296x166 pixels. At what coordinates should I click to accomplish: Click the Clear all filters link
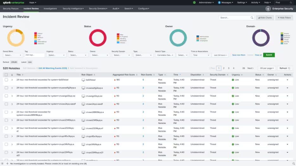pyautogui.click(x=258, y=55)
